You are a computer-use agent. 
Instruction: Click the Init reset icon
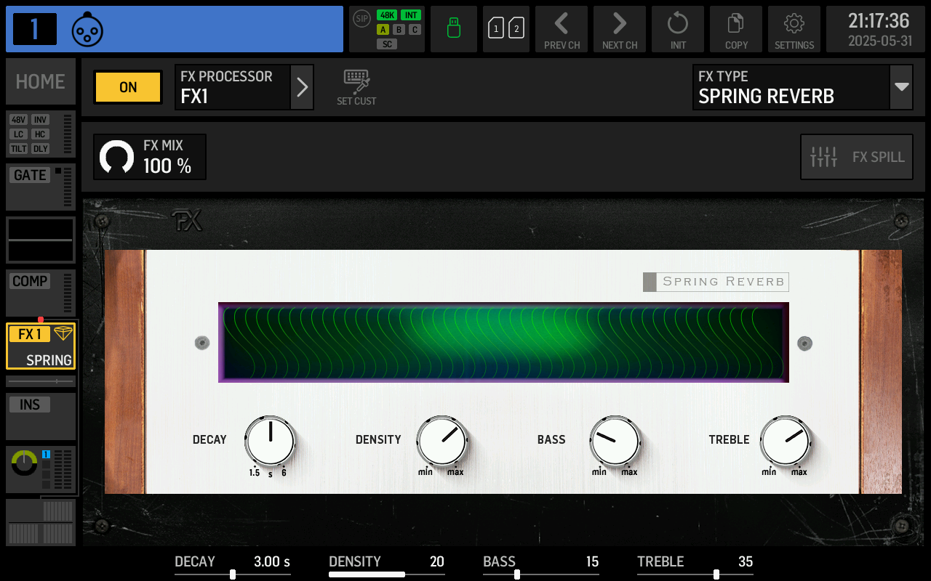tap(678, 29)
